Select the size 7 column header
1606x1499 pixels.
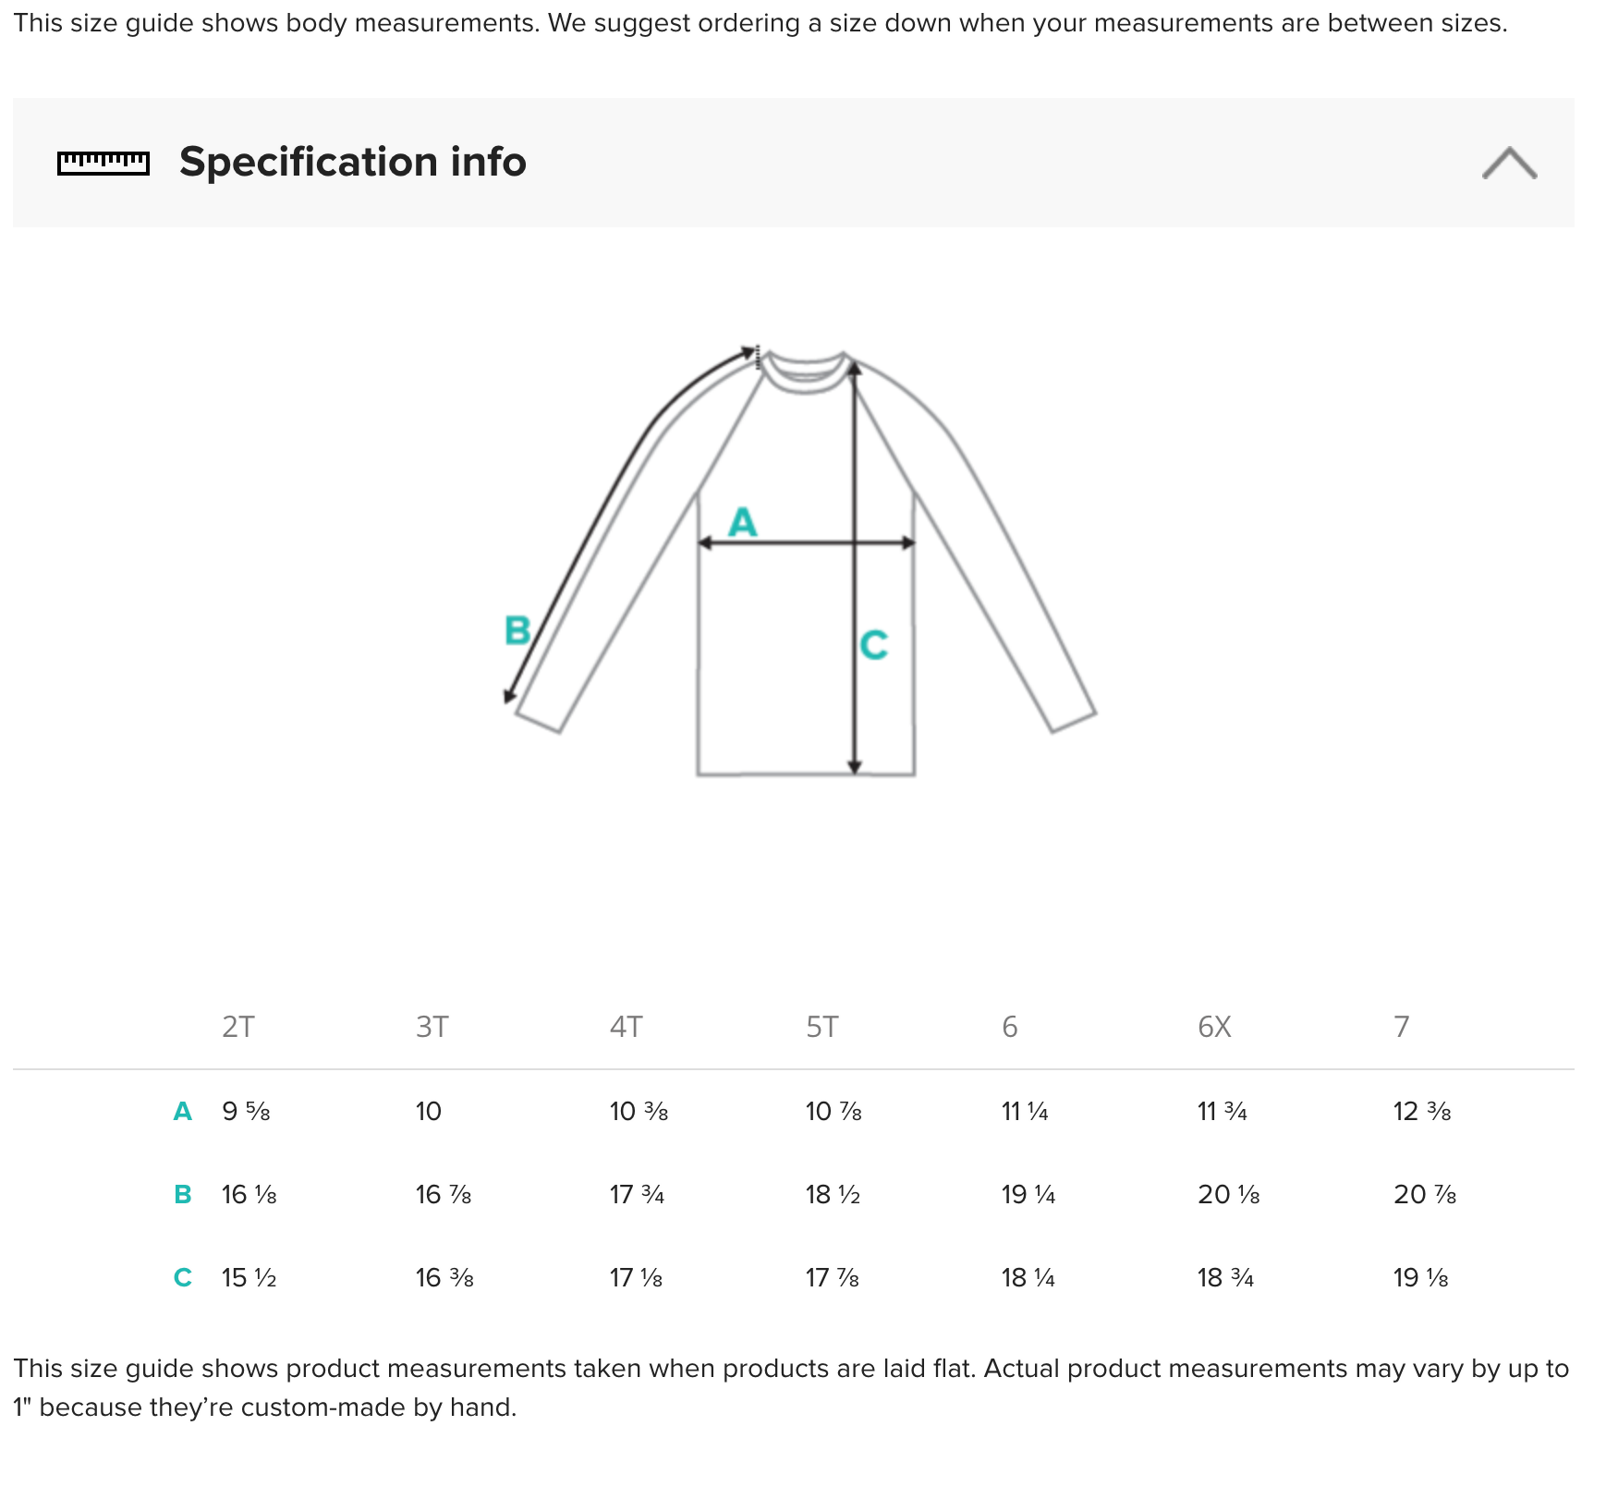[x=1401, y=1027]
